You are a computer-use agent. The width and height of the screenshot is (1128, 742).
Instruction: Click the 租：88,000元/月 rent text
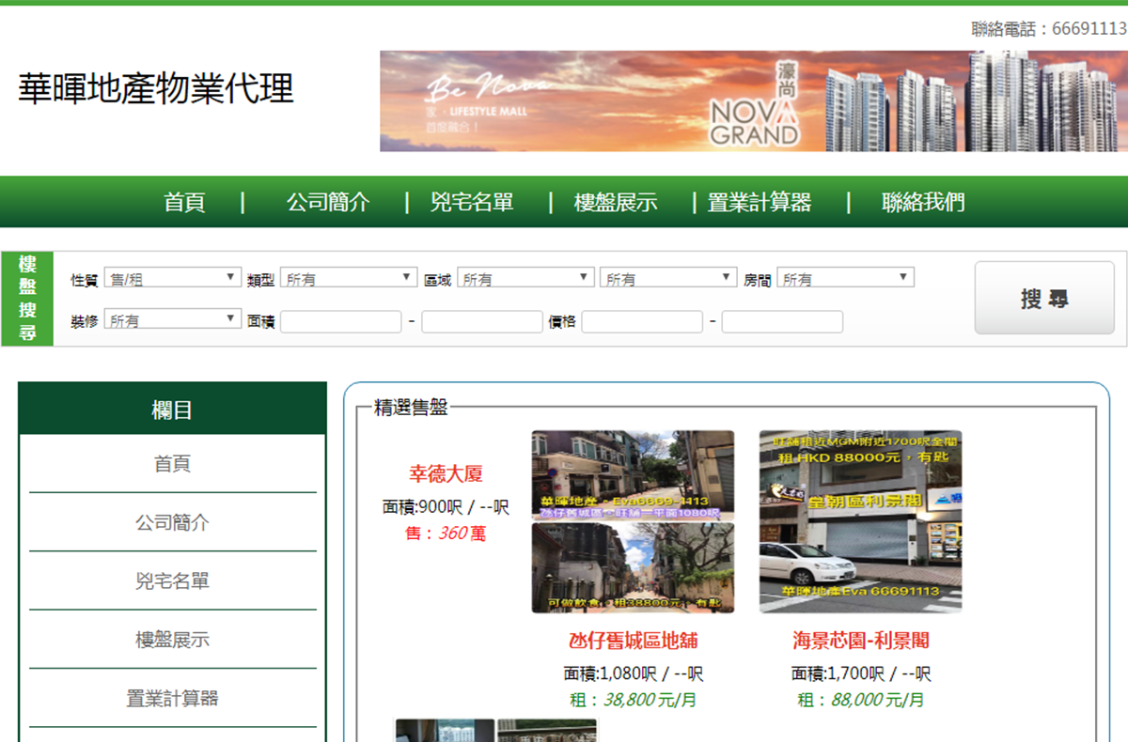point(861,700)
